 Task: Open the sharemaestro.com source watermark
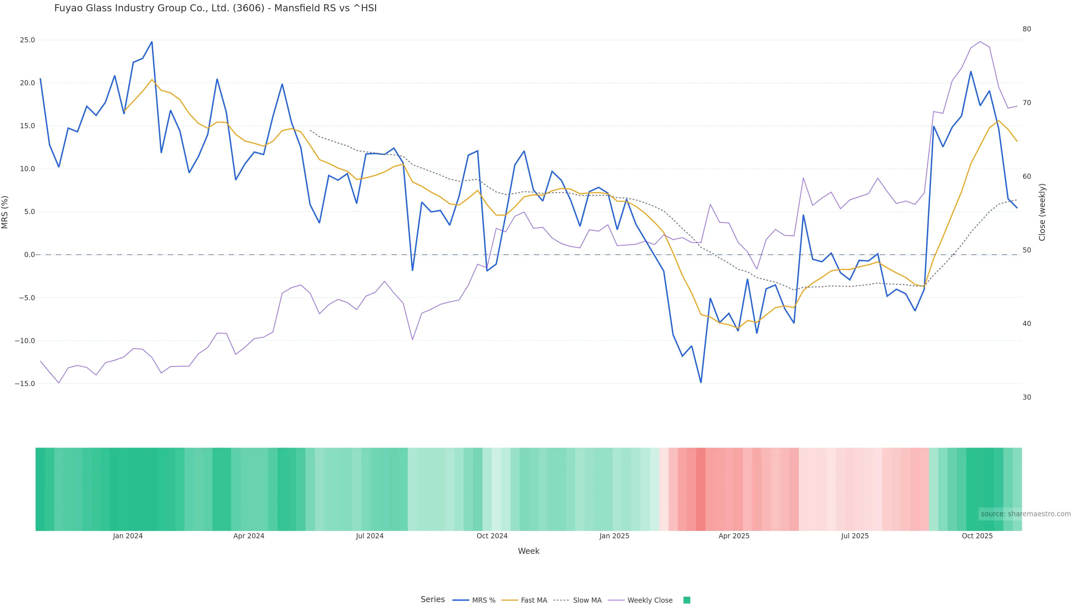(1025, 514)
